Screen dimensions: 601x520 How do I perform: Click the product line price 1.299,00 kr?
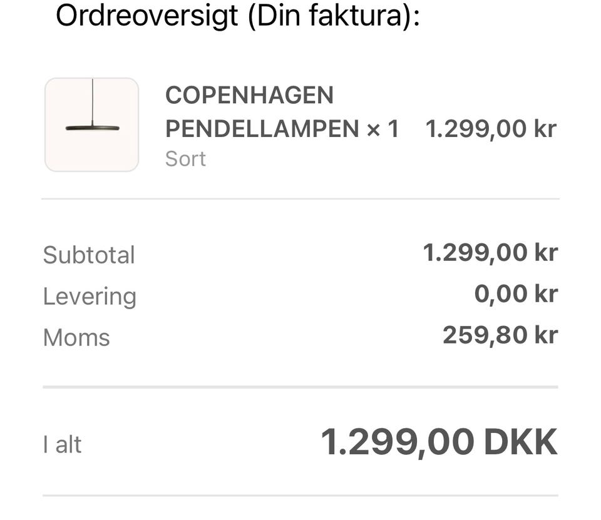[x=490, y=129]
